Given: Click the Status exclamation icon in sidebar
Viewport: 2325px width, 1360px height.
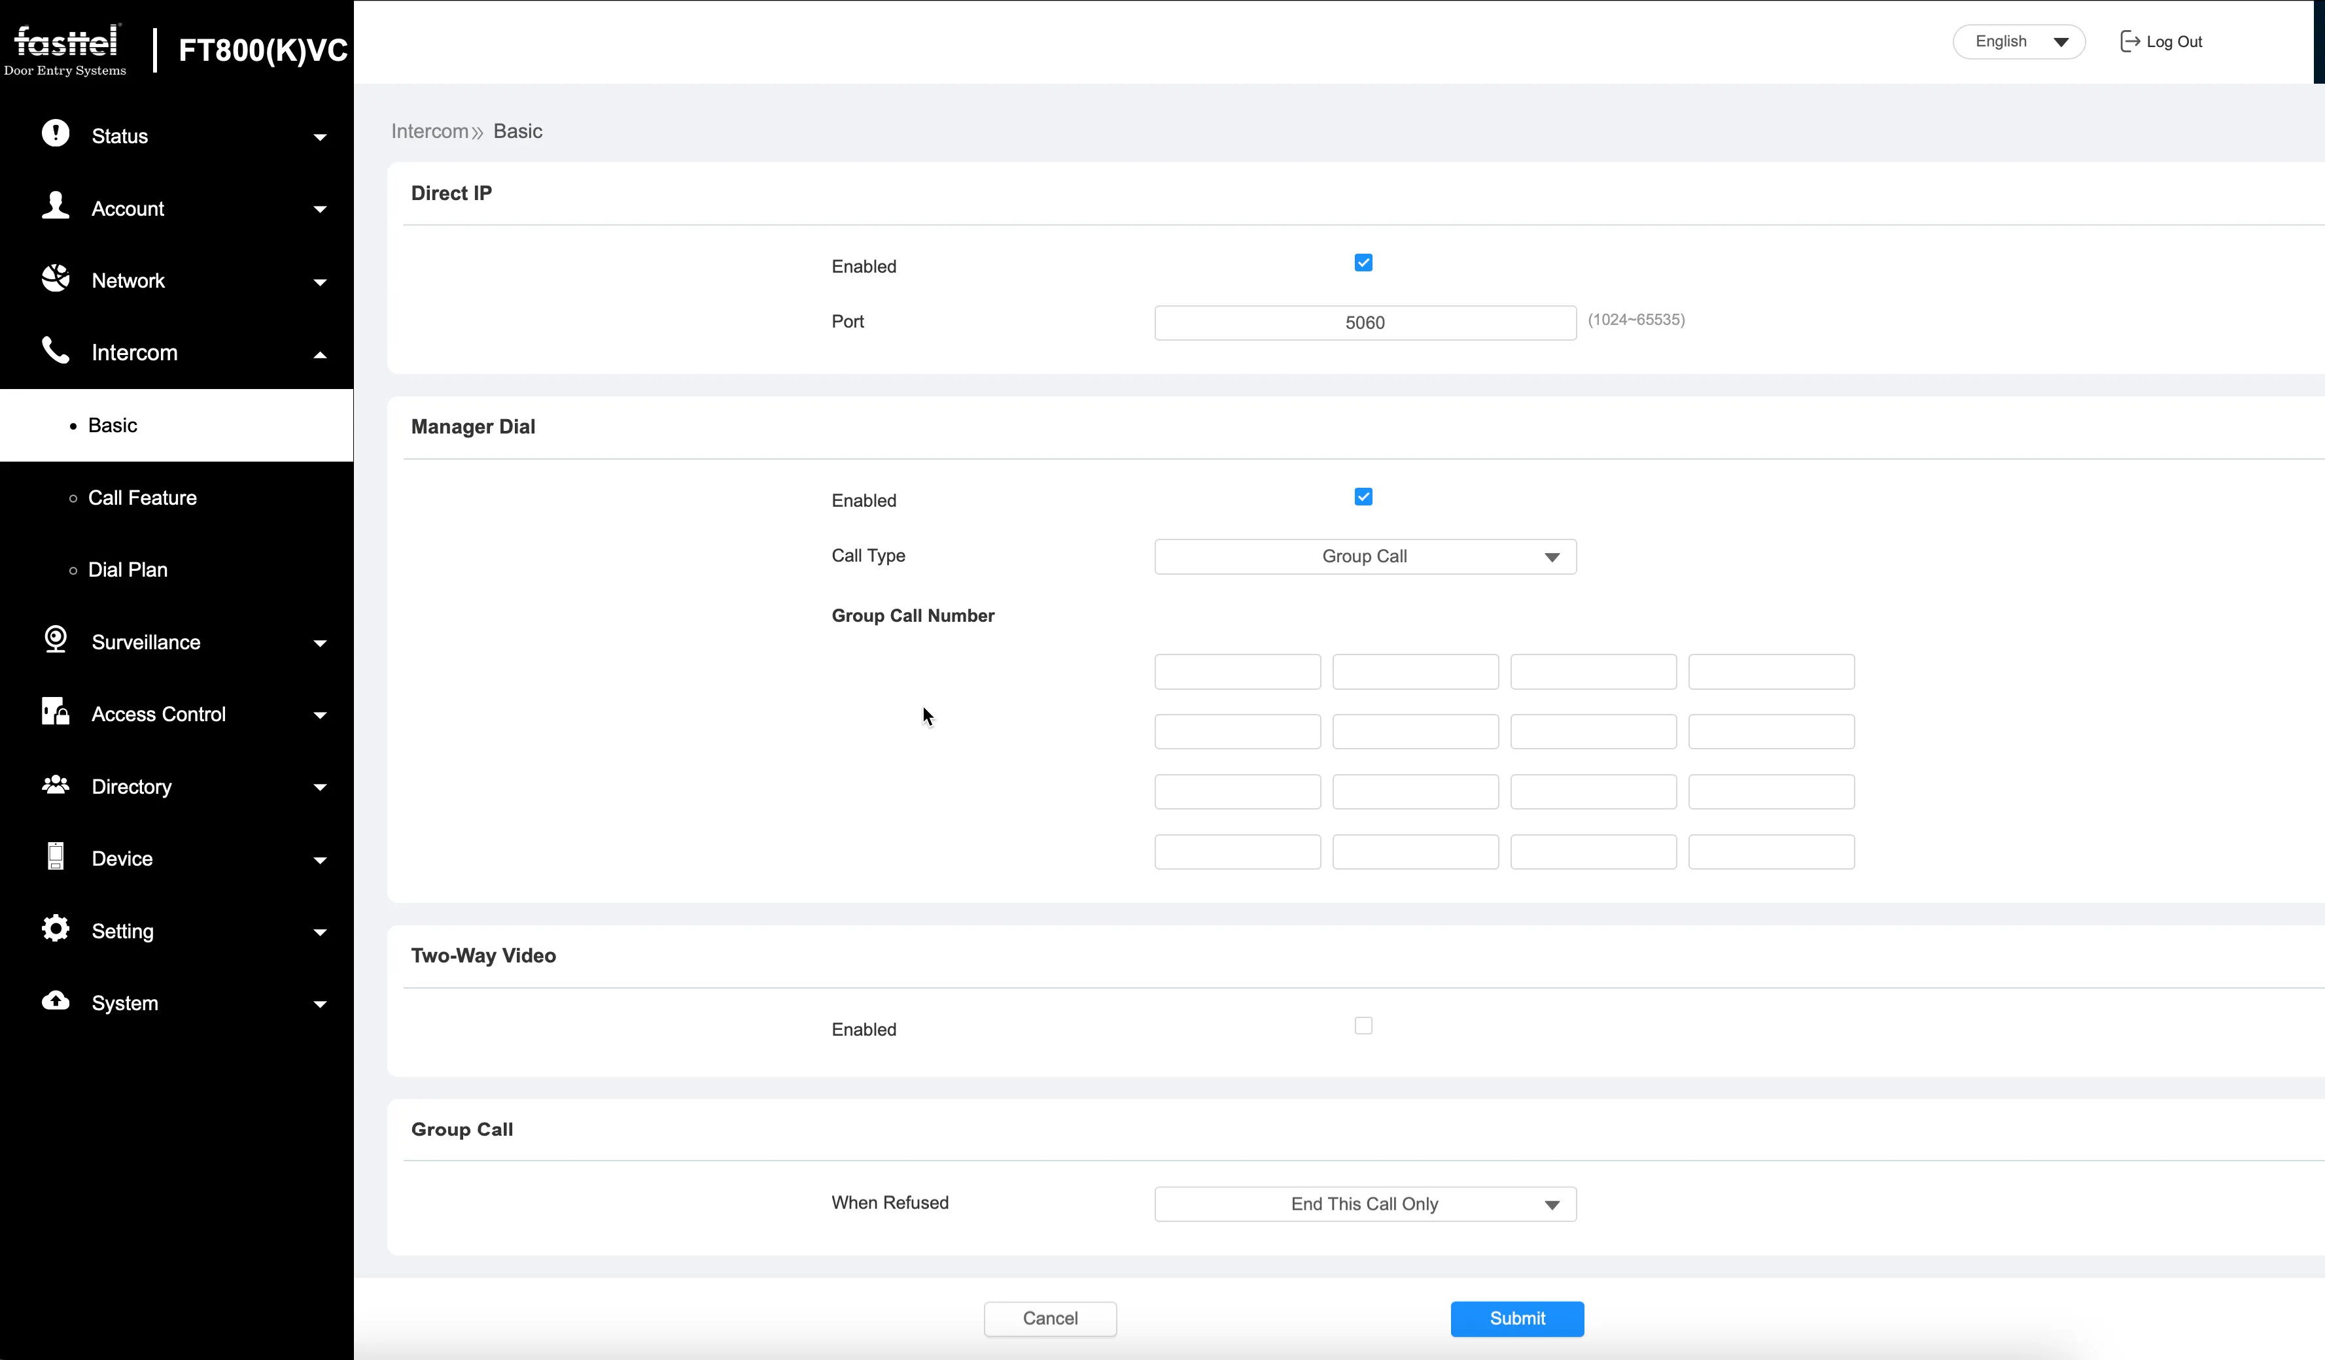Looking at the screenshot, I should pos(56,133).
